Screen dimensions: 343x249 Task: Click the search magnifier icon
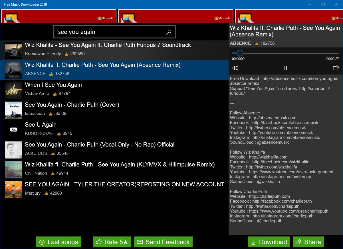(169, 32)
